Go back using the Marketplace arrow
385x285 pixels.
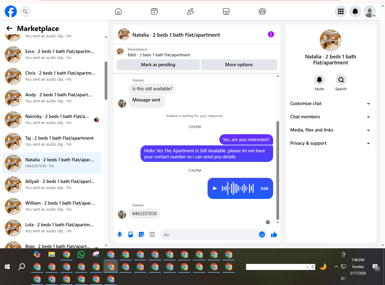tap(9, 28)
